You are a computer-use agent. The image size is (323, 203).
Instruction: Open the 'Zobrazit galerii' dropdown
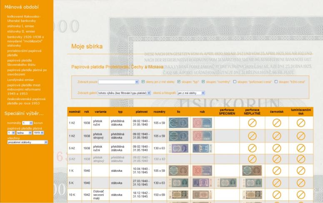coord(124,93)
